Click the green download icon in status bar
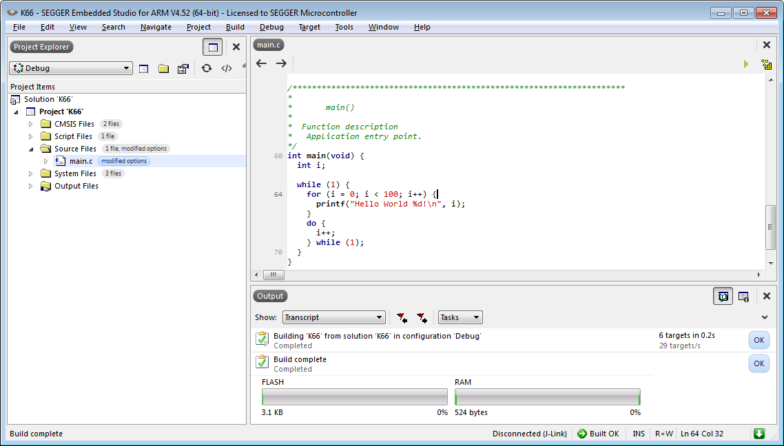 pyautogui.click(x=759, y=434)
